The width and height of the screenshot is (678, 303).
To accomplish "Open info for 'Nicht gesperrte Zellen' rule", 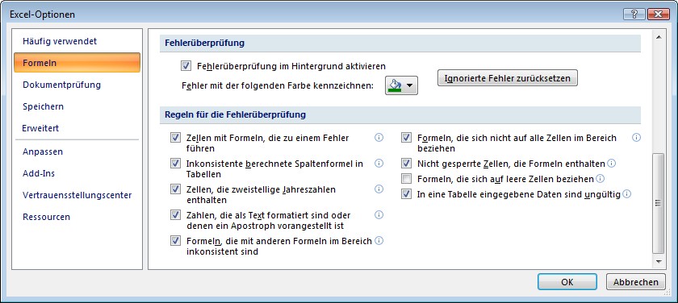I will [x=612, y=164].
